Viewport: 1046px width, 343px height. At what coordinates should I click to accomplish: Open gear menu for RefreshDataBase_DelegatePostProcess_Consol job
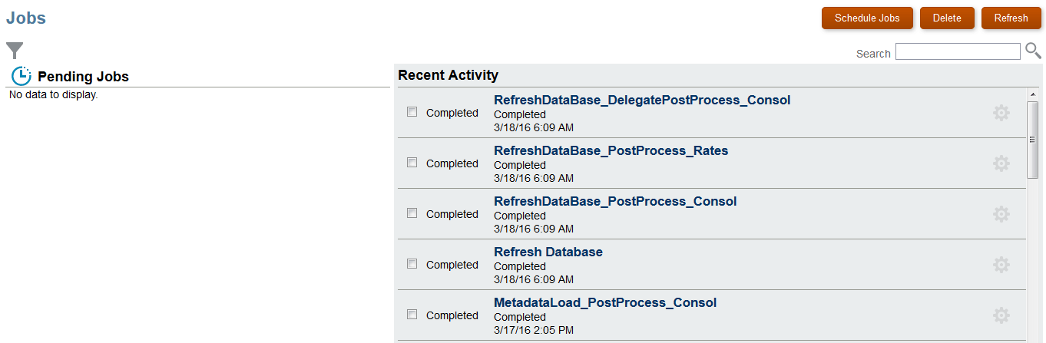pos(1001,113)
